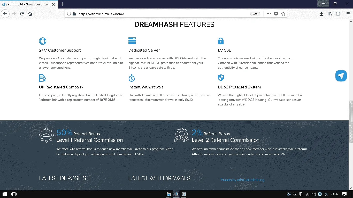Screen dimensions: 353x198
Task: Open a new browser tab
Action: pyautogui.click(x=62, y=4)
